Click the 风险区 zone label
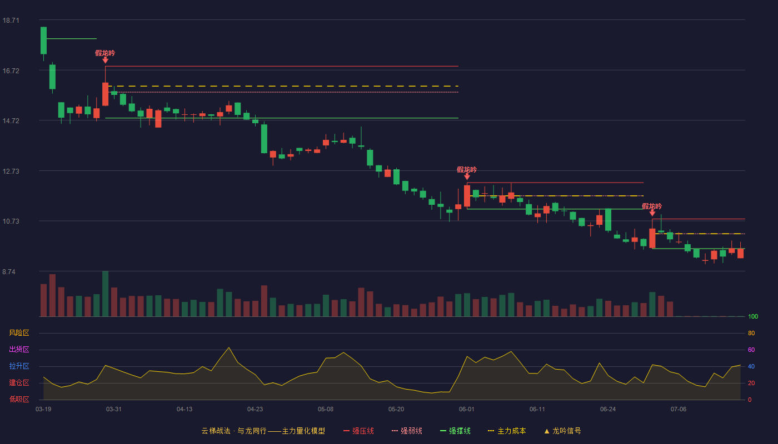 coord(19,333)
